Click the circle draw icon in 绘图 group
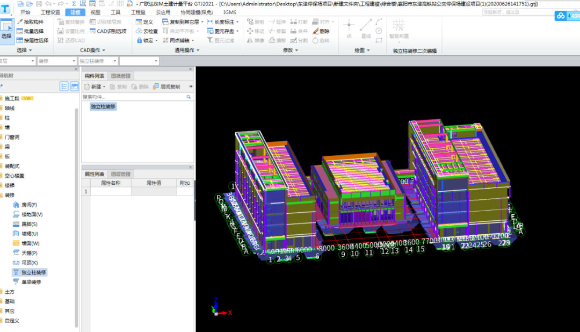This screenshot has height=332, width=580. tap(379, 31)
